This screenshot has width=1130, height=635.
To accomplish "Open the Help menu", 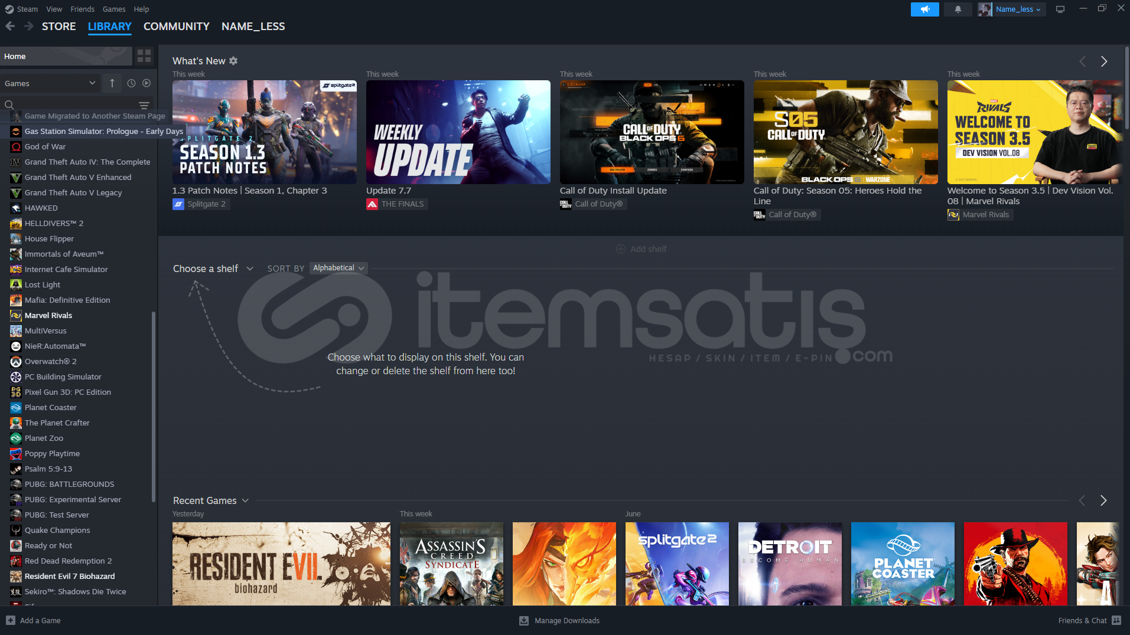I will coord(141,9).
